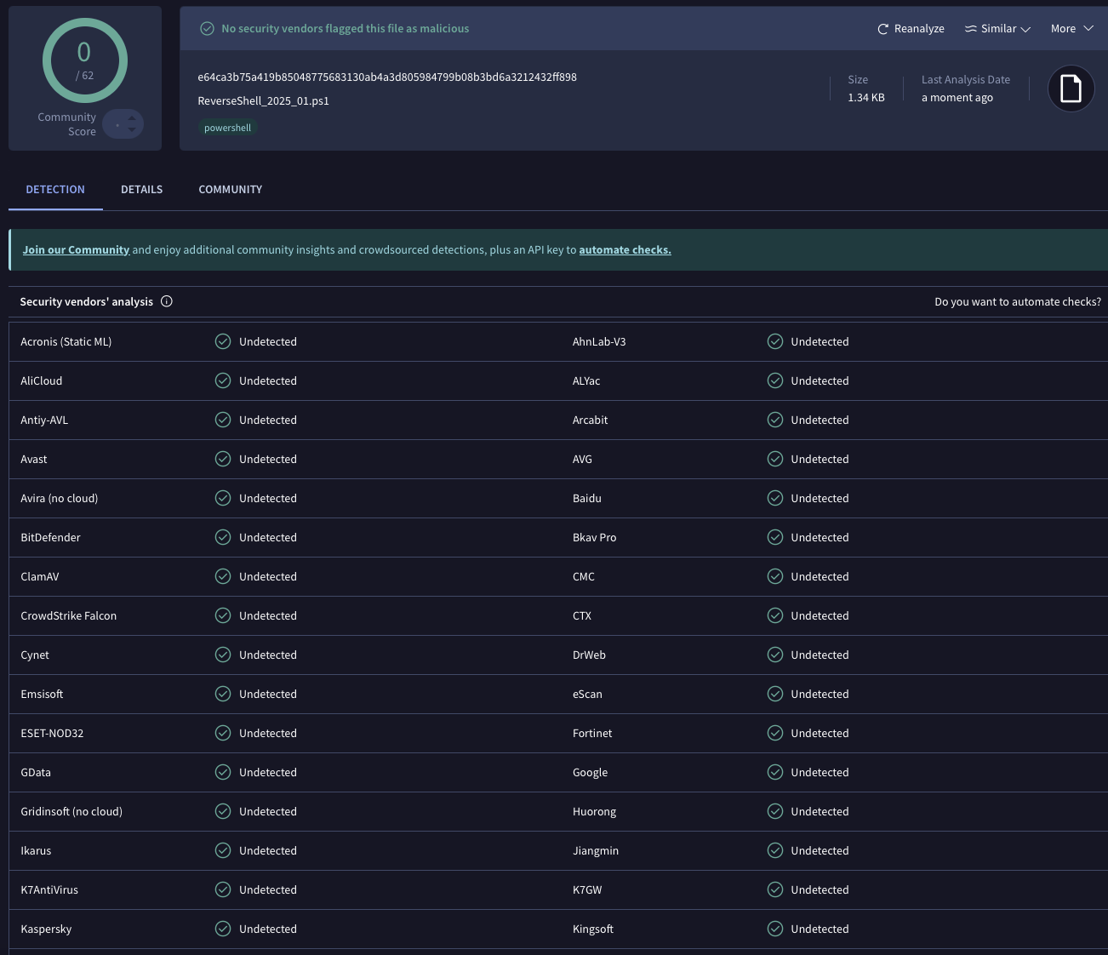Click the Avira (no cloud) check icon
This screenshot has width=1108, height=955.
click(223, 498)
